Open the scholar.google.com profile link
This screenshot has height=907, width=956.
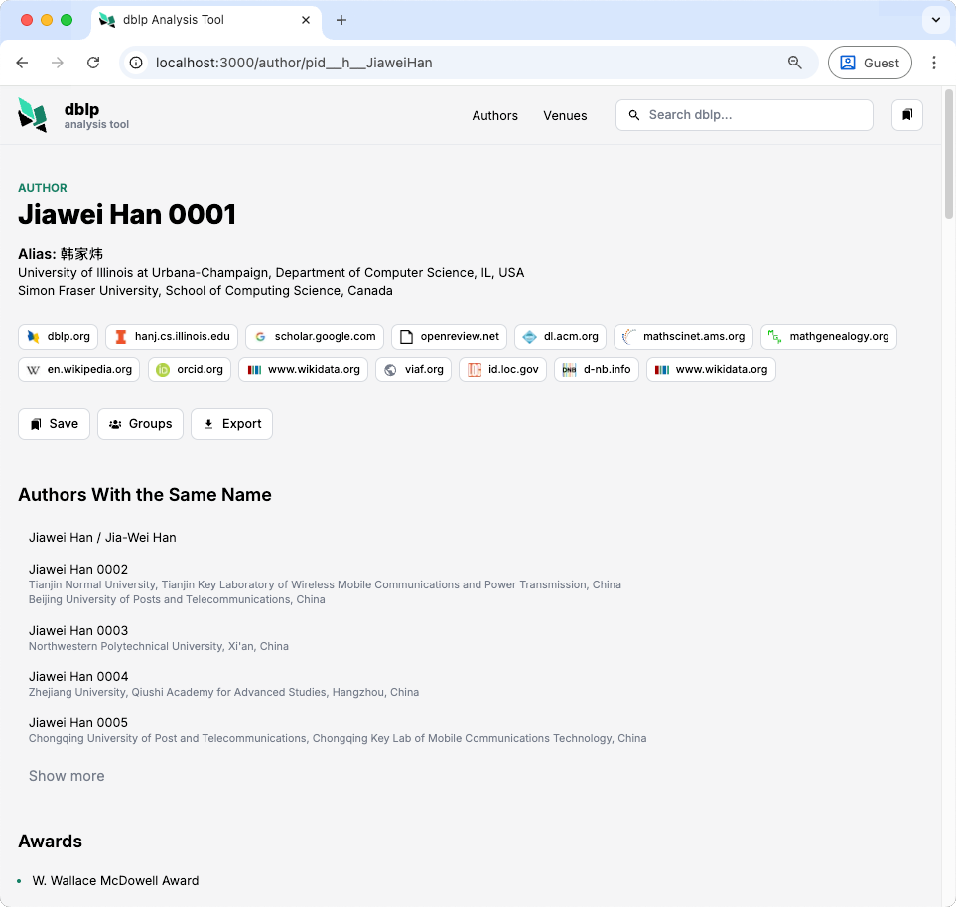click(314, 337)
